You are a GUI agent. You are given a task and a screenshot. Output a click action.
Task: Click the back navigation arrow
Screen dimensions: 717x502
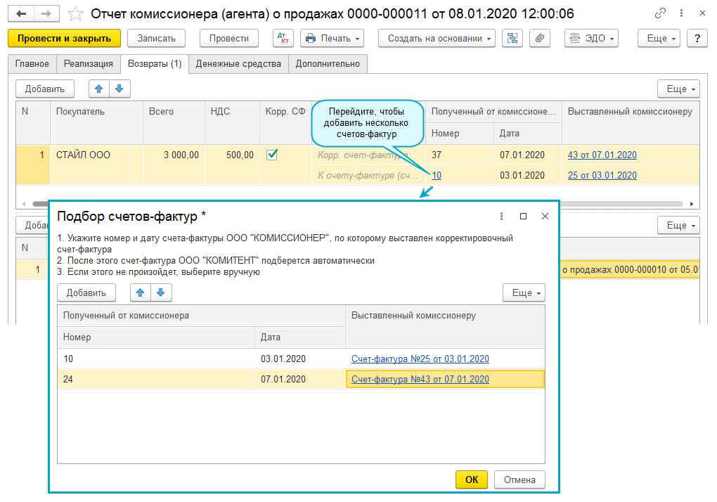pos(22,13)
